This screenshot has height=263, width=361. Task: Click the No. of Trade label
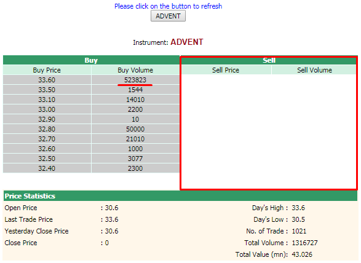coord(267,231)
